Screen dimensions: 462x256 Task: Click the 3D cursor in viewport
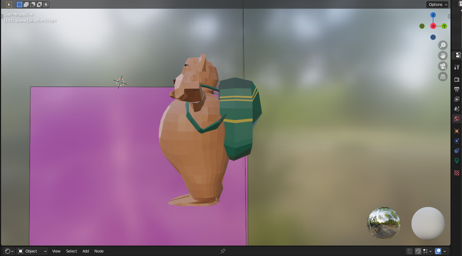[x=120, y=82]
